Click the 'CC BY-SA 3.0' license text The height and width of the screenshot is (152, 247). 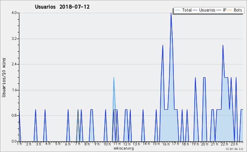(234, 149)
